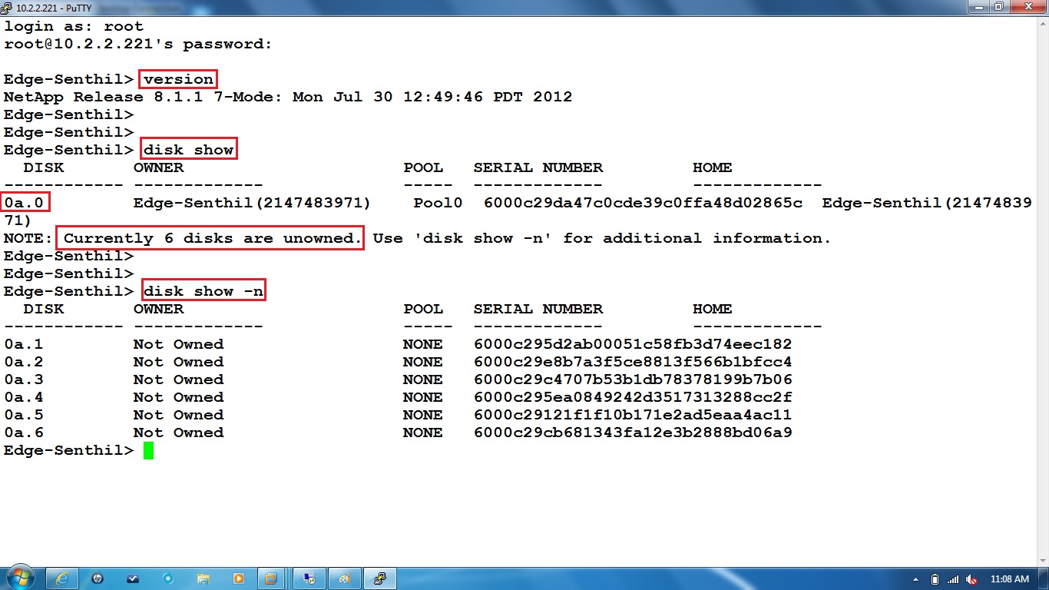
Task: Click the last 'Edge-Senthil>' prompt beside the cursor
Action: [69, 450]
